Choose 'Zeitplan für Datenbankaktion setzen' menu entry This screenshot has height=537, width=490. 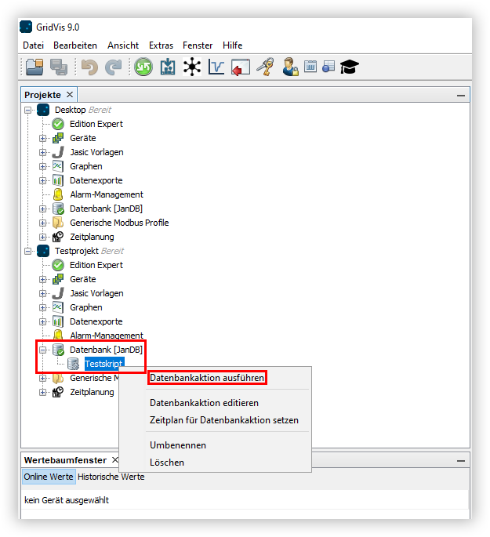tap(223, 420)
